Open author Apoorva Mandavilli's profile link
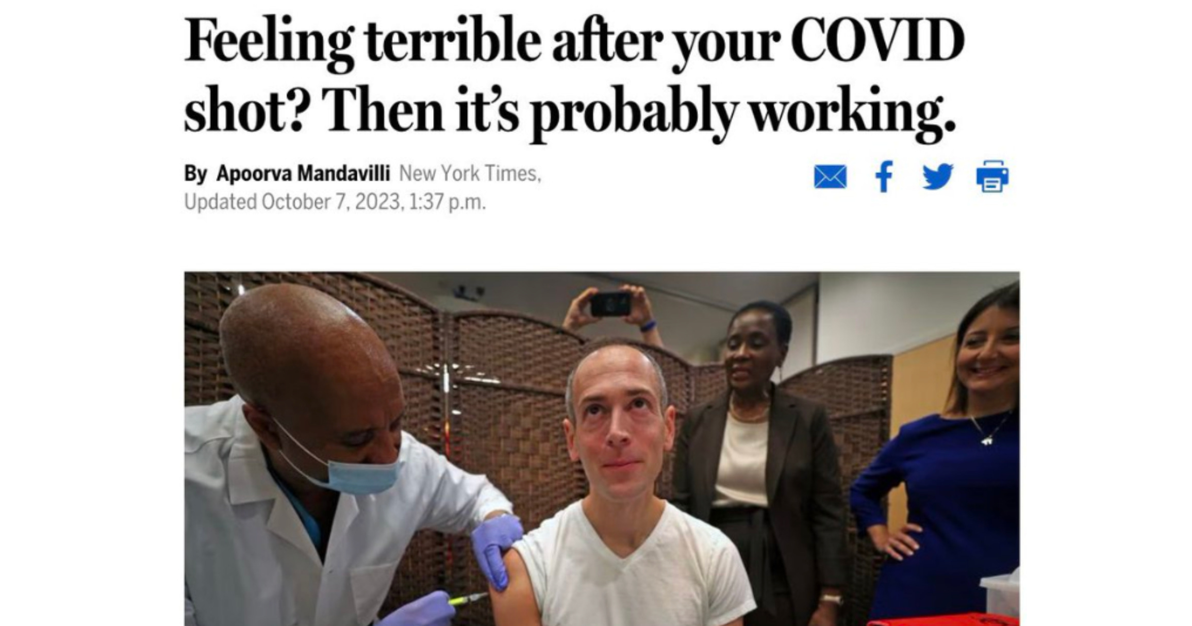Viewport: 1192px width, 626px height. pos(303,173)
